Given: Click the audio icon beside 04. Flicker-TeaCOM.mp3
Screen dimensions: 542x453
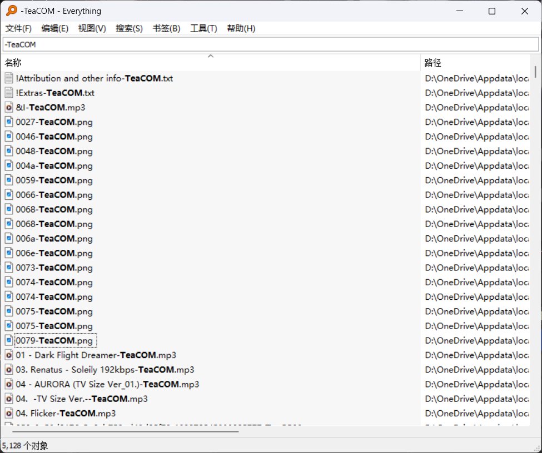Looking at the screenshot, I should click(9, 413).
